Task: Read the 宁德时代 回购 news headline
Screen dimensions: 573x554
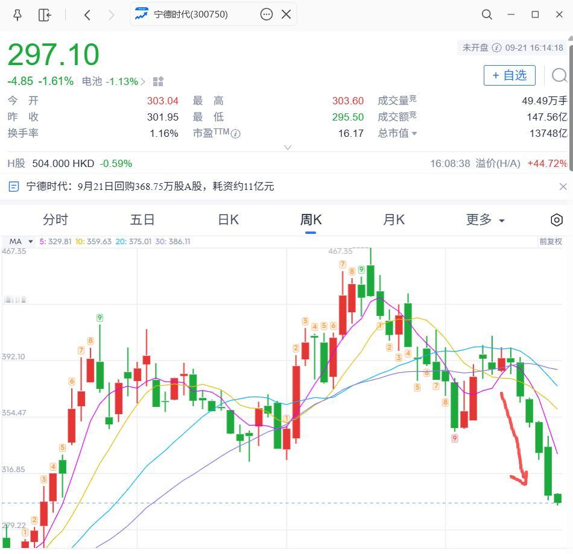Action: [x=150, y=187]
